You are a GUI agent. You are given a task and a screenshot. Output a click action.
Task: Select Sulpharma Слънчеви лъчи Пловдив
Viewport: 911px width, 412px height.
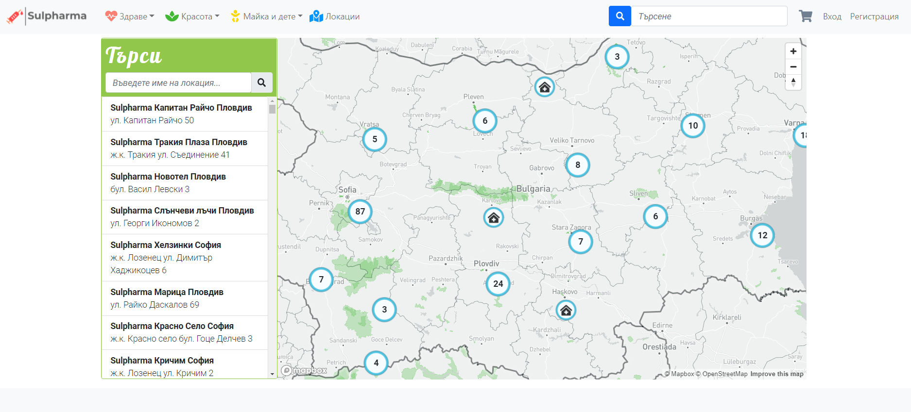(185, 217)
